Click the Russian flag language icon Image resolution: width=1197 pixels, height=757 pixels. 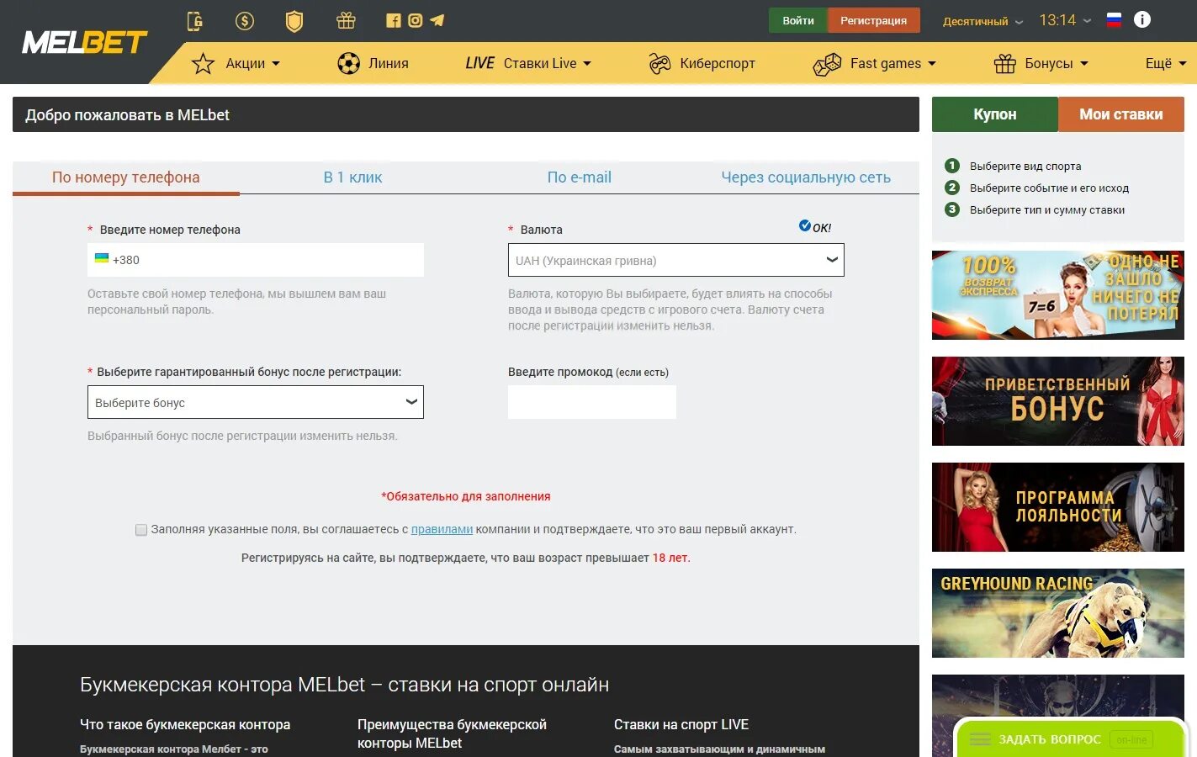pyautogui.click(x=1114, y=20)
